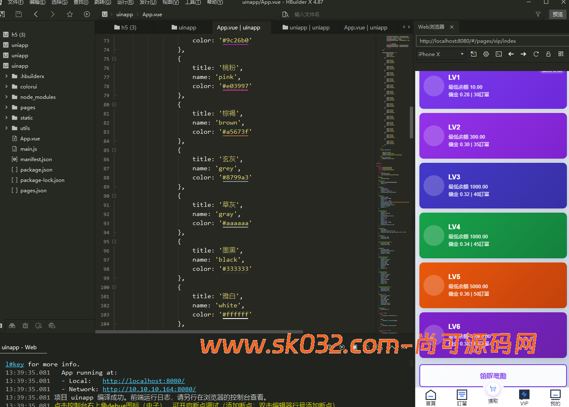
Task: Collapse code fold at line 75
Action: click(x=114, y=59)
